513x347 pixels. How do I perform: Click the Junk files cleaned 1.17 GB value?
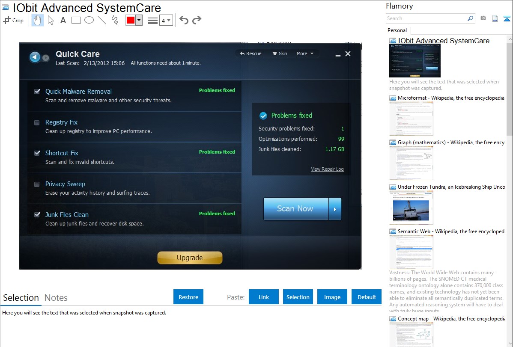334,149
